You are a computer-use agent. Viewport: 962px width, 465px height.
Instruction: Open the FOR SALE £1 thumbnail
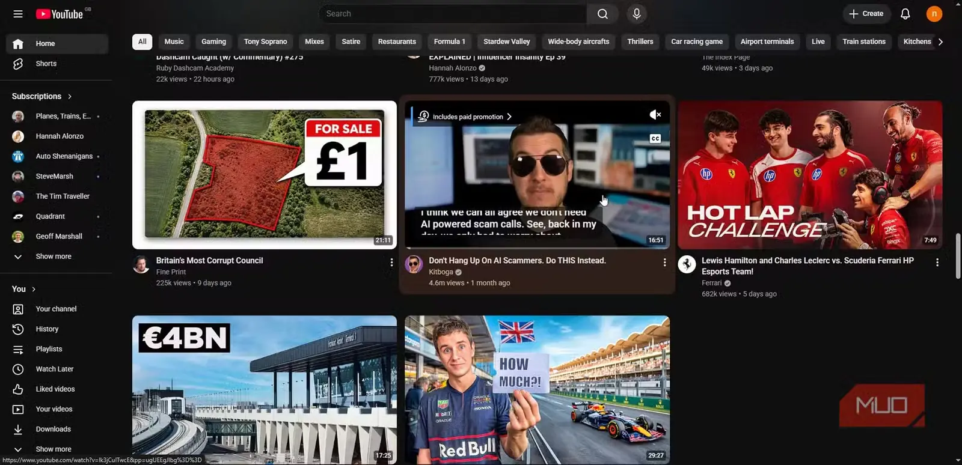click(265, 175)
